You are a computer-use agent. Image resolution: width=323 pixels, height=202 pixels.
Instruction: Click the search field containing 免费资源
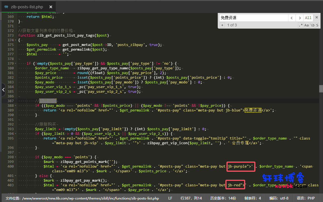point(253,18)
